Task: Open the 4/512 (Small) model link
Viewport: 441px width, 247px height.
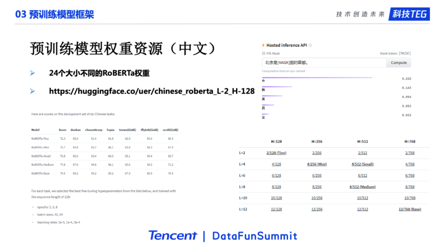Action: (x=363, y=164)
